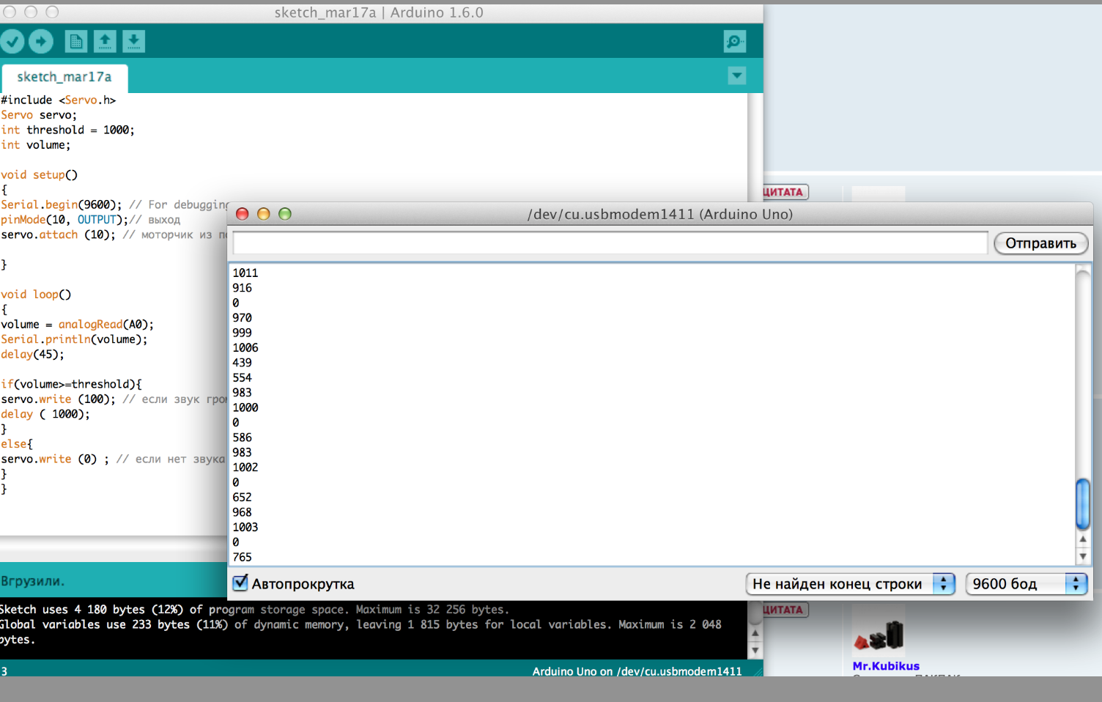Click the serial monitor scrollbar down arrow
Viewport: 1102px width, 702px height.
(x=1083, y=556)
